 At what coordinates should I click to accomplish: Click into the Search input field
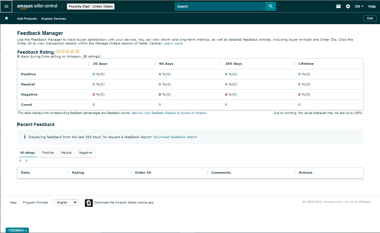point(220,6)
